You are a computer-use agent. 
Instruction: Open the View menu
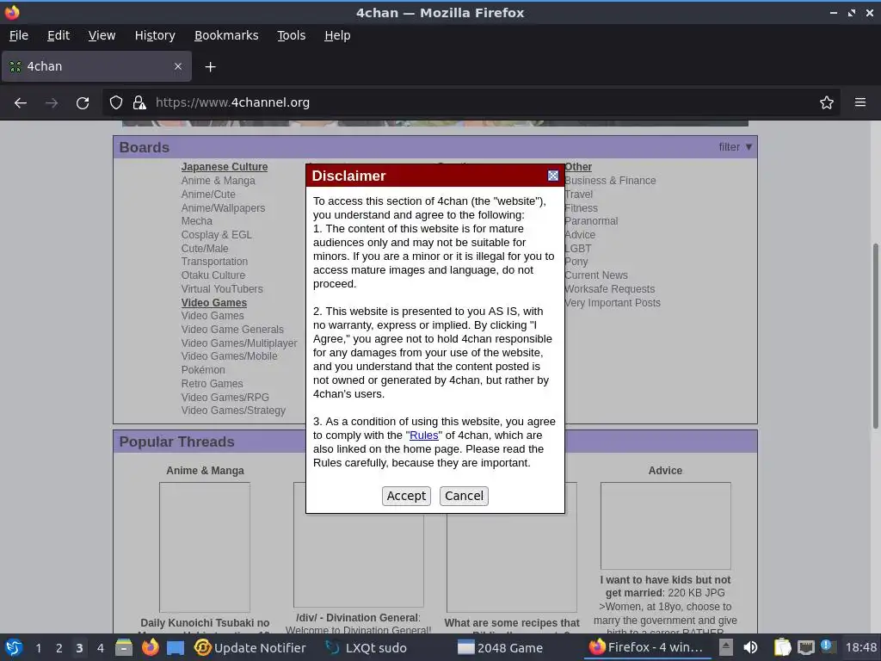click(102, 35)
